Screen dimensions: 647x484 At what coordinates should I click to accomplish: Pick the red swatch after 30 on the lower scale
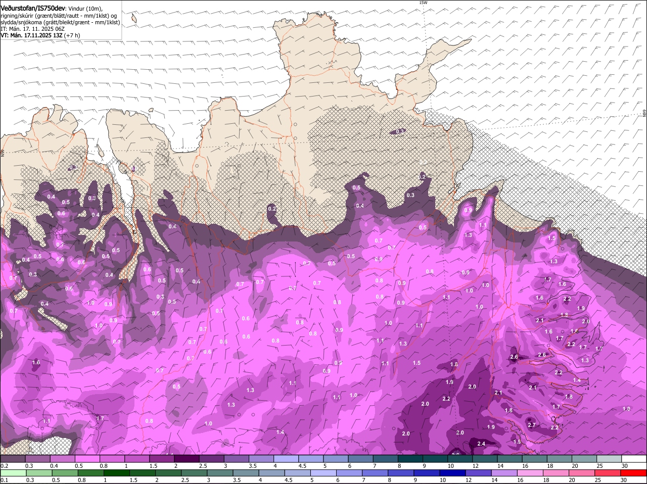coord(634,473)
